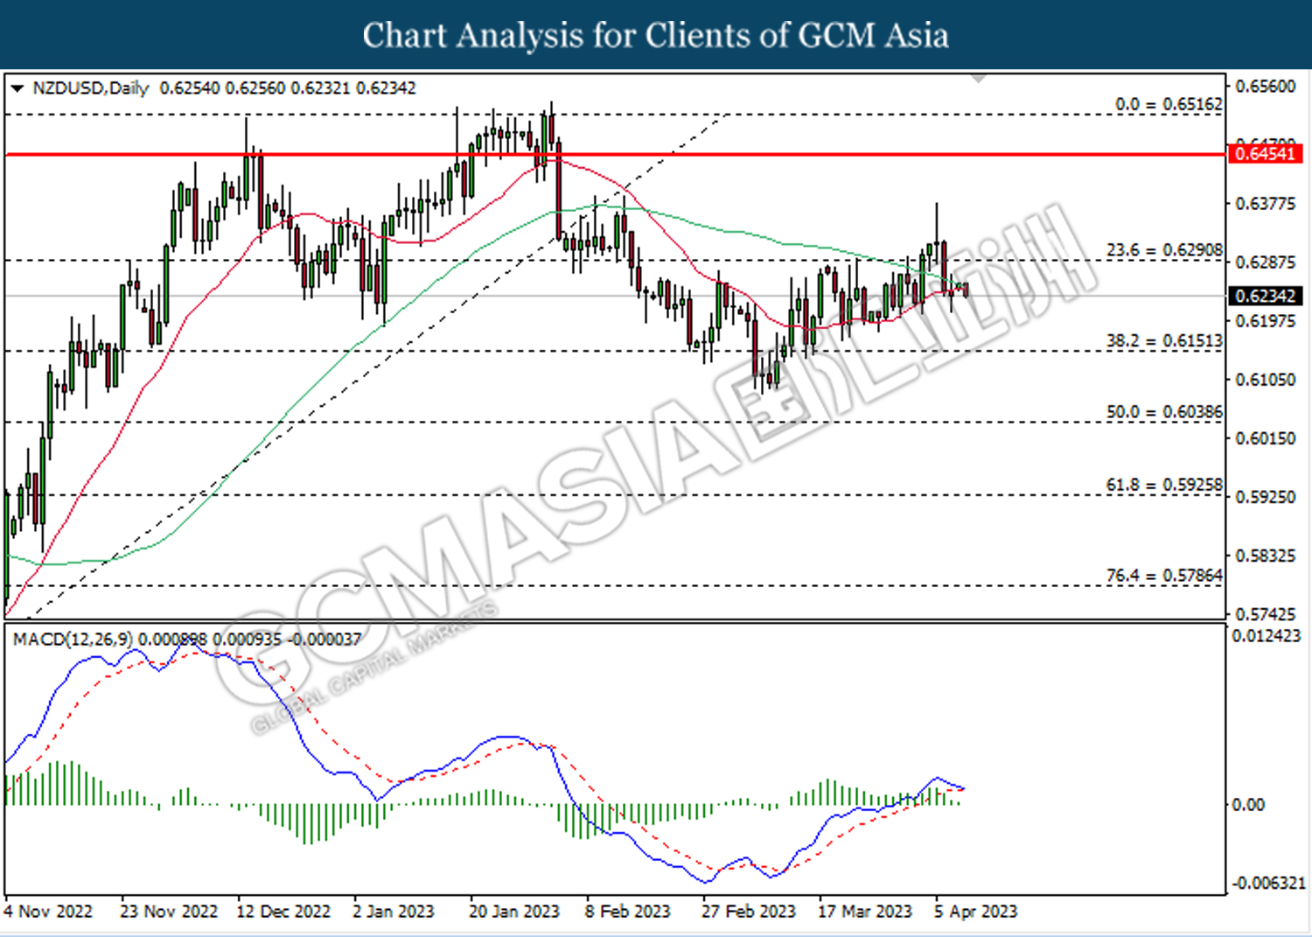Click the price scale value 0.58325
The image size is (1312, 937).
(x=1266, y=556)
